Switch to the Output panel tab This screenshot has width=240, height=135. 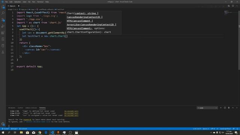click(20, 108)
